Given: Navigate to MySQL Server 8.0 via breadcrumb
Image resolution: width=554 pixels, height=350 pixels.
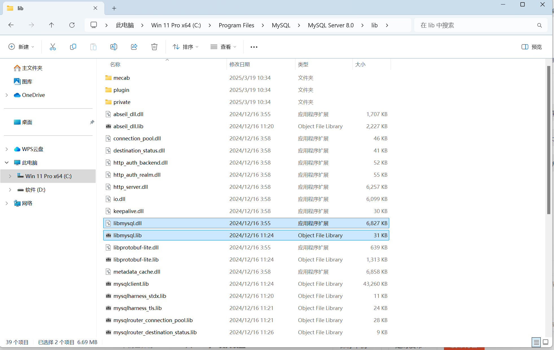Looking at the screenshot, I should [x=331, y=25].
